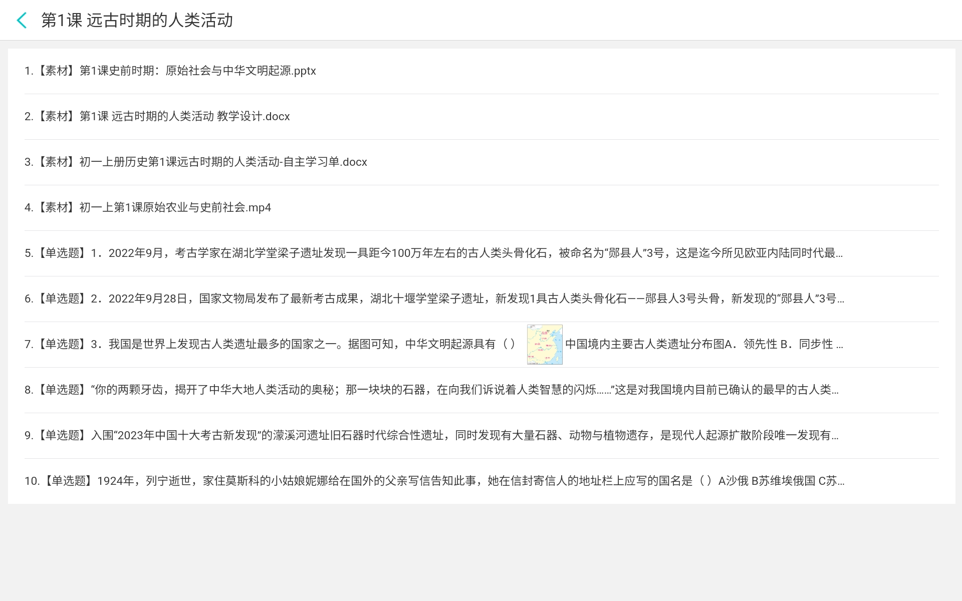962x601 pixels.
Task: Open question 7 about 中华文明起源具有
Action: click(x=301, y=345)
